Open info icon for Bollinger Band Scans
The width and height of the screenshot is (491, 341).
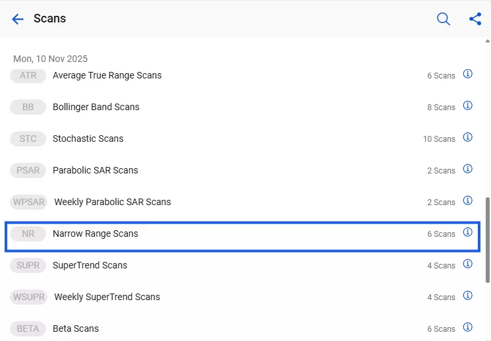pyautogui.click(x=468, y=106)
